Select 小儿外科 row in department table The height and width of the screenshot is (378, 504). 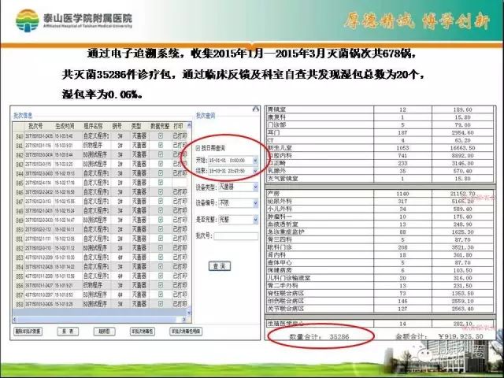pos(380,209)
